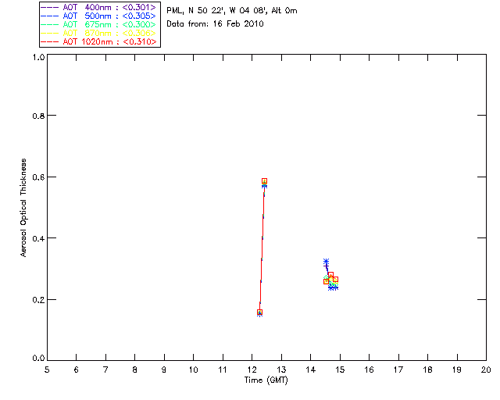
Task: Click the Aerosol Optical Thickness axis title
Action: pyautogui.click(x=23, y=208)
